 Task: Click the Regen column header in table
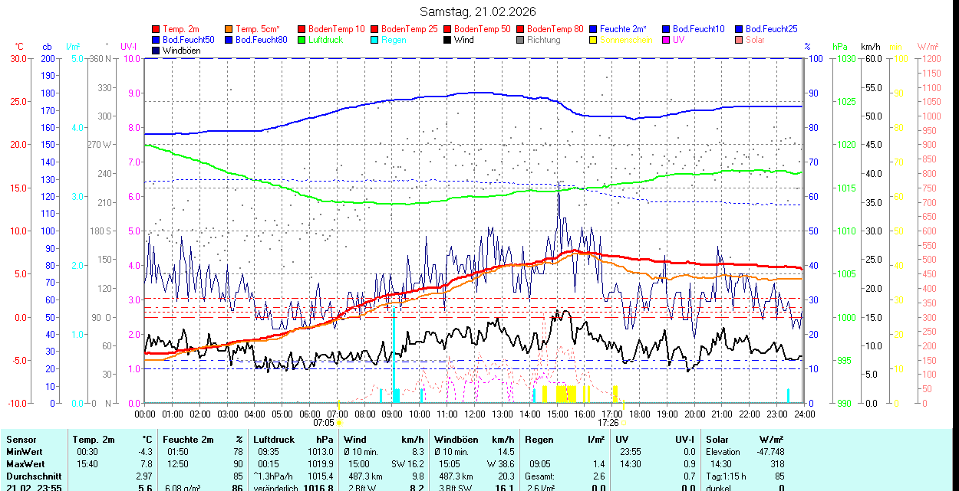pos(538,440)
